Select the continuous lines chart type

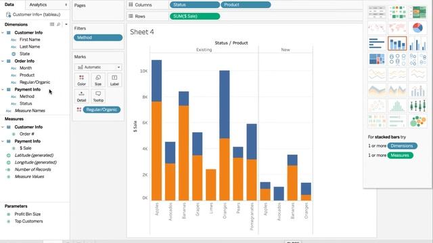[377, 74]
